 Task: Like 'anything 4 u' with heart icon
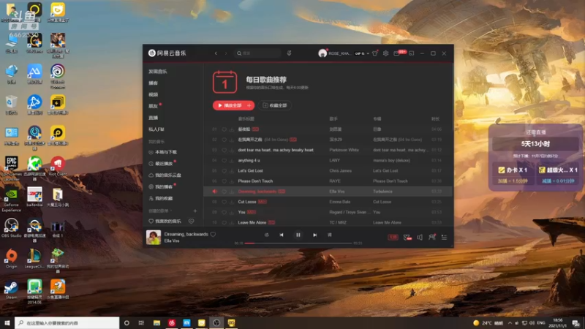224,160
